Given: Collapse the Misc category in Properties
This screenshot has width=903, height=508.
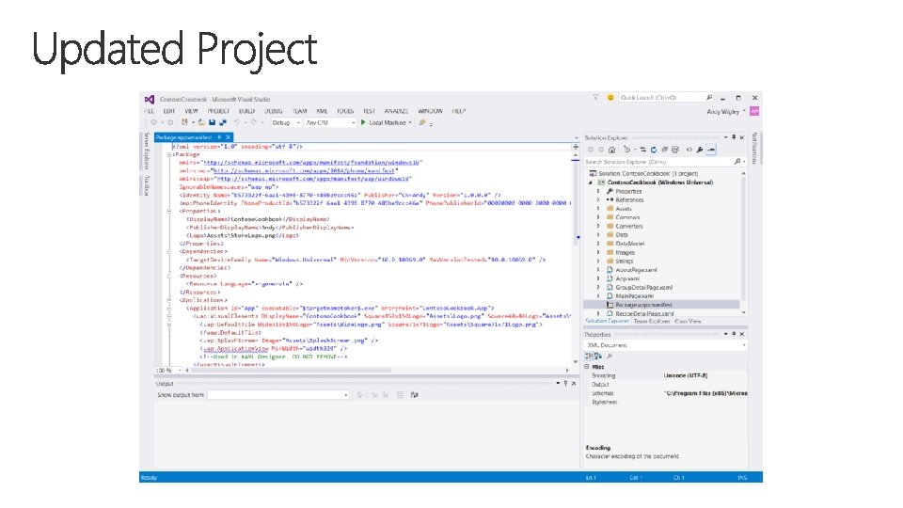Looking at the screenshot, I should 587,366.
